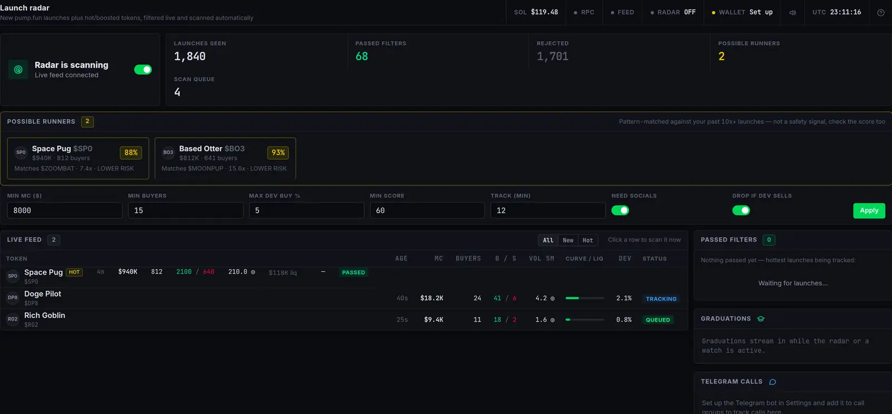Screen dimensions: 892x414
Task: Click the Rich Goblin row in live feed
Action: pos(344,320)
